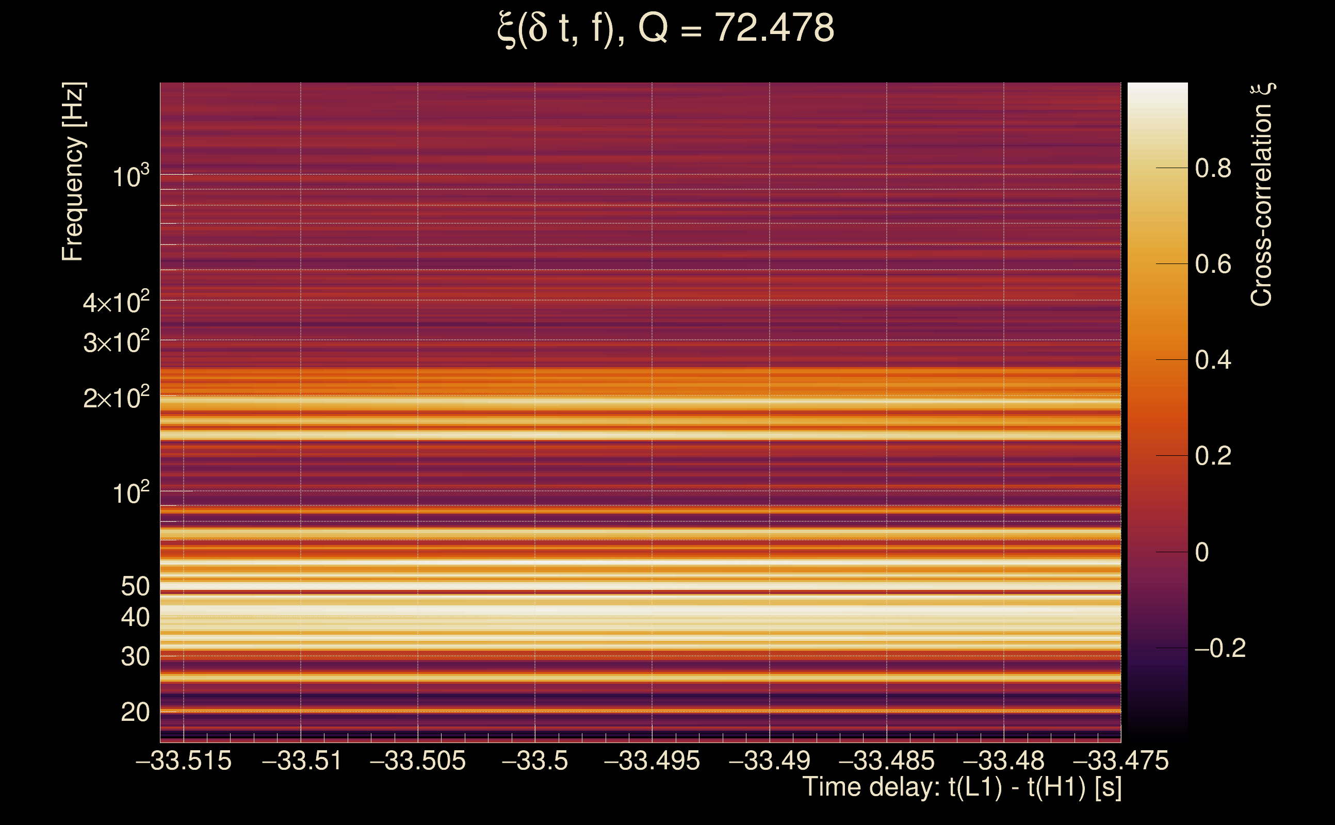Click the -33.475 time delay tick label
This screenshot has height=825, width=1335.
coord(1121,761)
